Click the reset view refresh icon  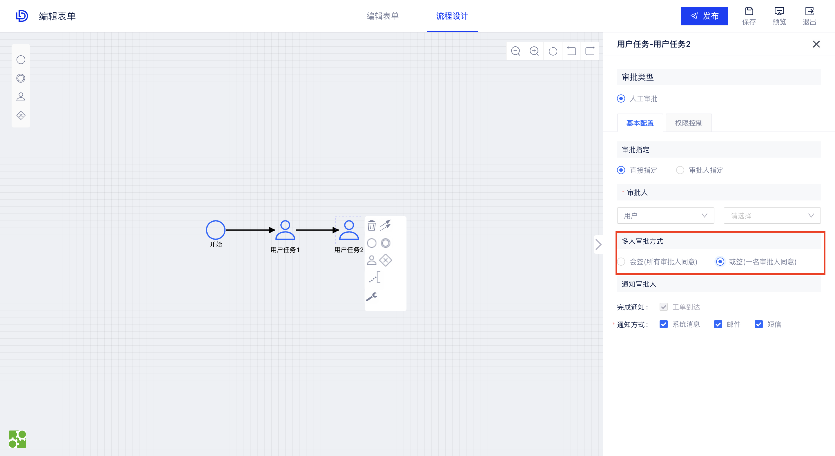[x=553, y=51]
